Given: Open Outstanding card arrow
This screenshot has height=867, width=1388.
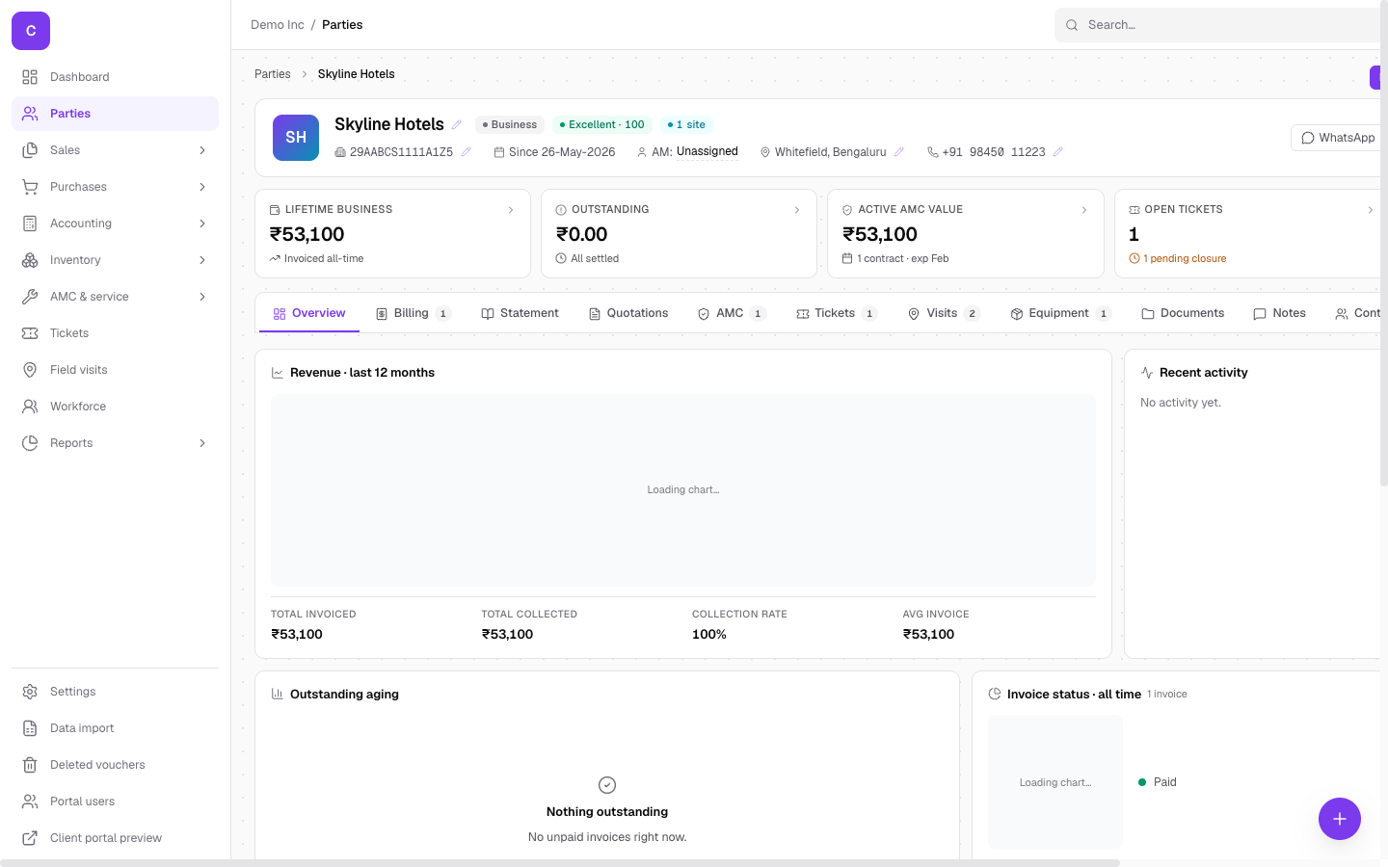Looking at the screenshot, I should 797,210.
